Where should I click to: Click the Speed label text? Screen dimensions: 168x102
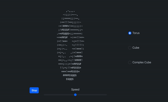[75, 90]
